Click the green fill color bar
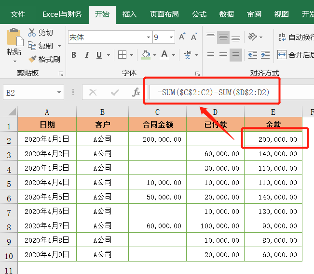Screen dimensions: 314x274 point(146,59)
